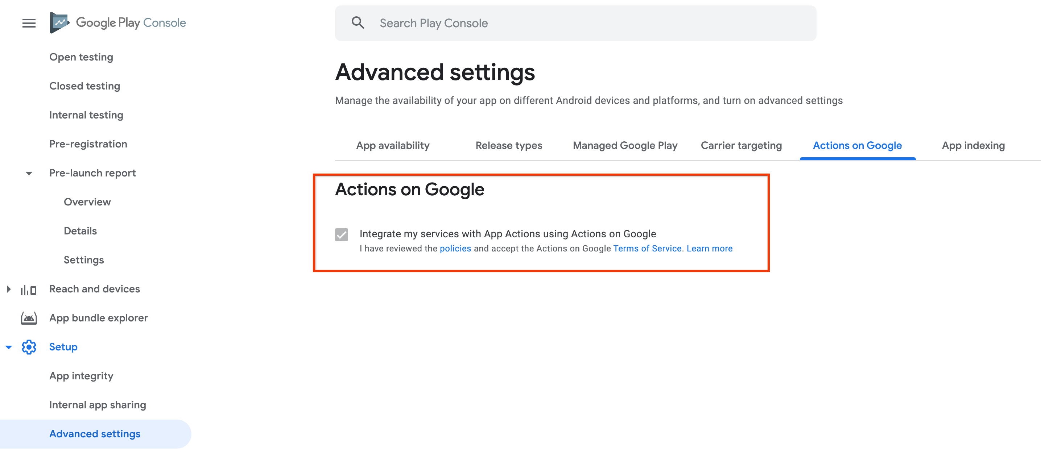Open the hamburger menu icon

coord(29,22)
